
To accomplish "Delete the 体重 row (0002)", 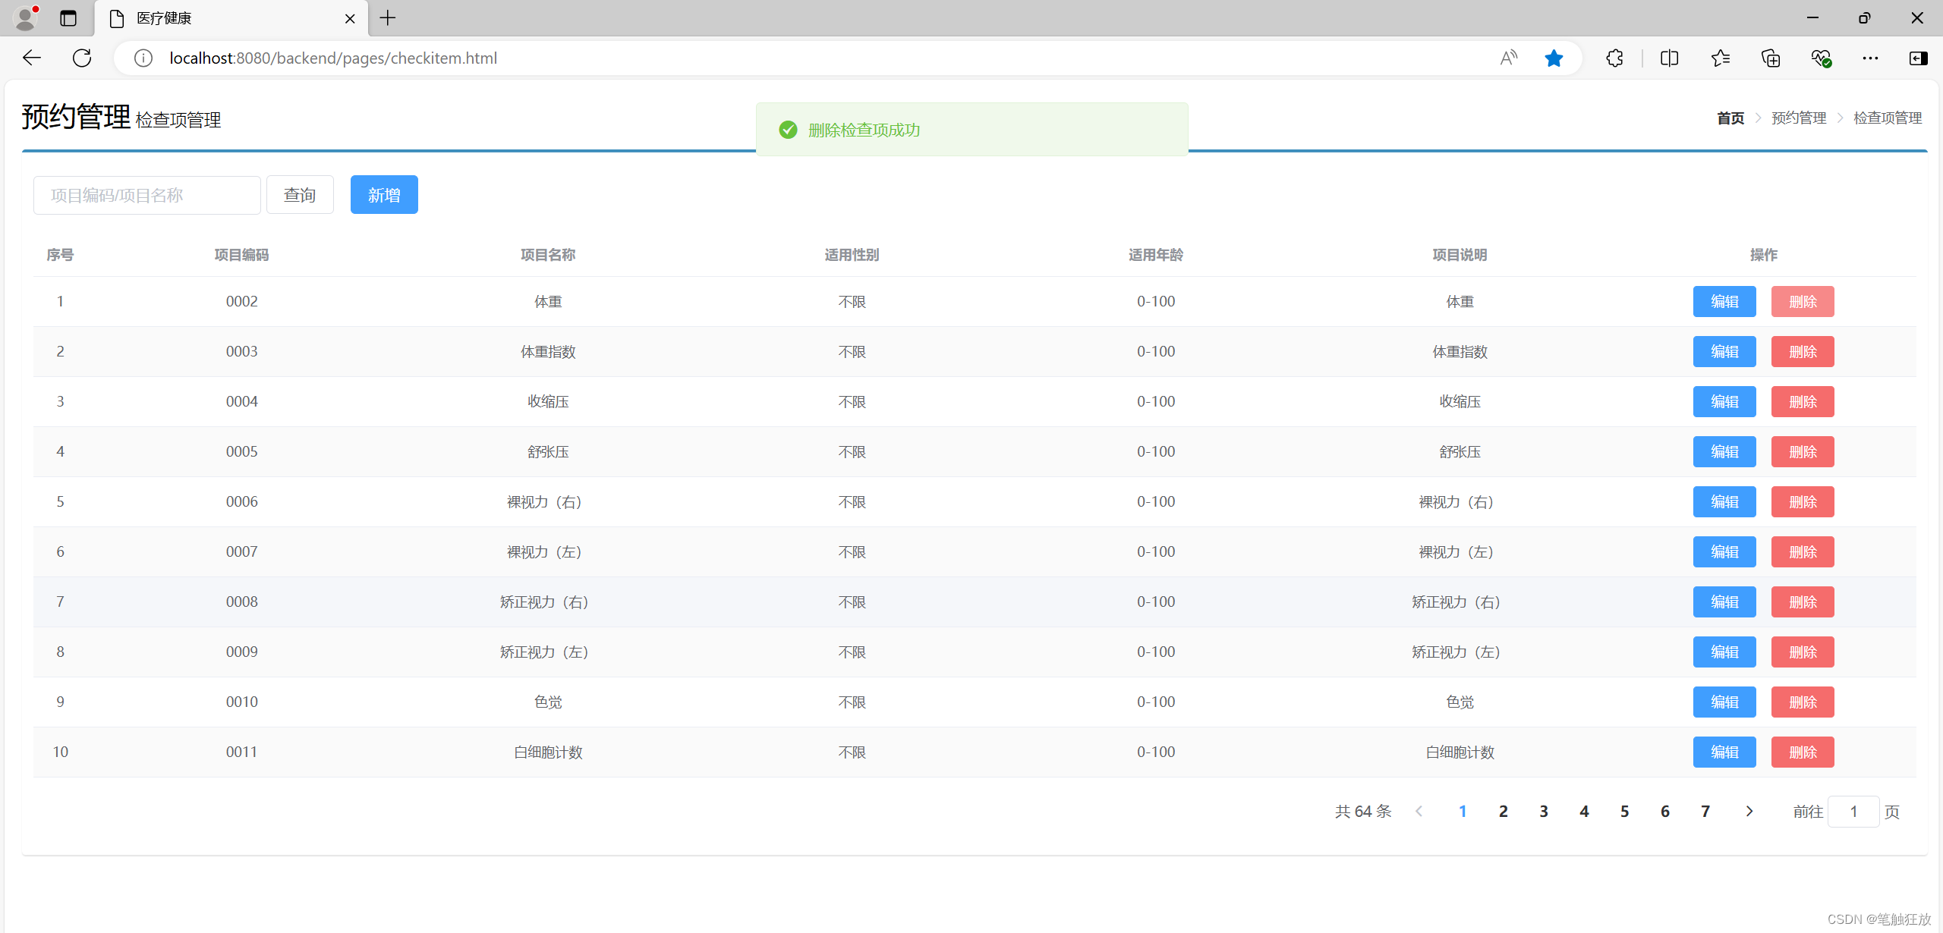I will click(1803, 301).
